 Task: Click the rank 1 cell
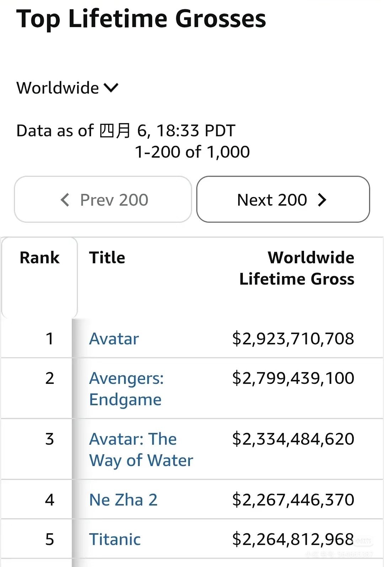[49, 339]
